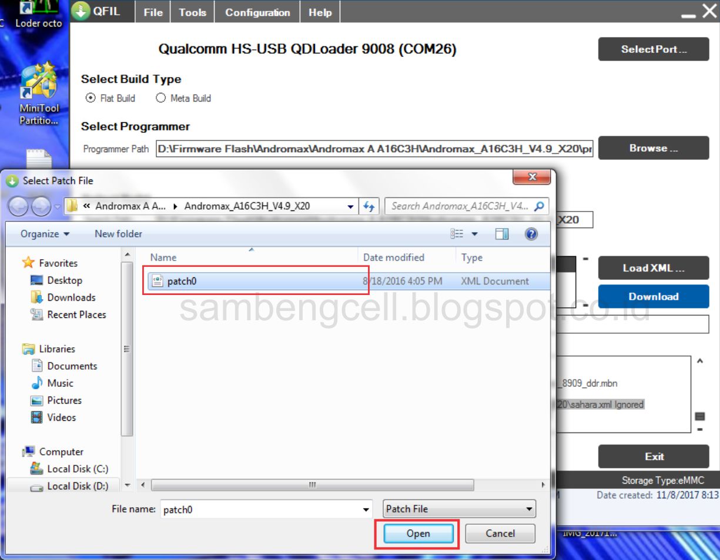Click the horizontal scrollbar in file list
Image resolution: width=720 pixels, height=560 pixels.
pyautogui.click(x=312, y=485)
